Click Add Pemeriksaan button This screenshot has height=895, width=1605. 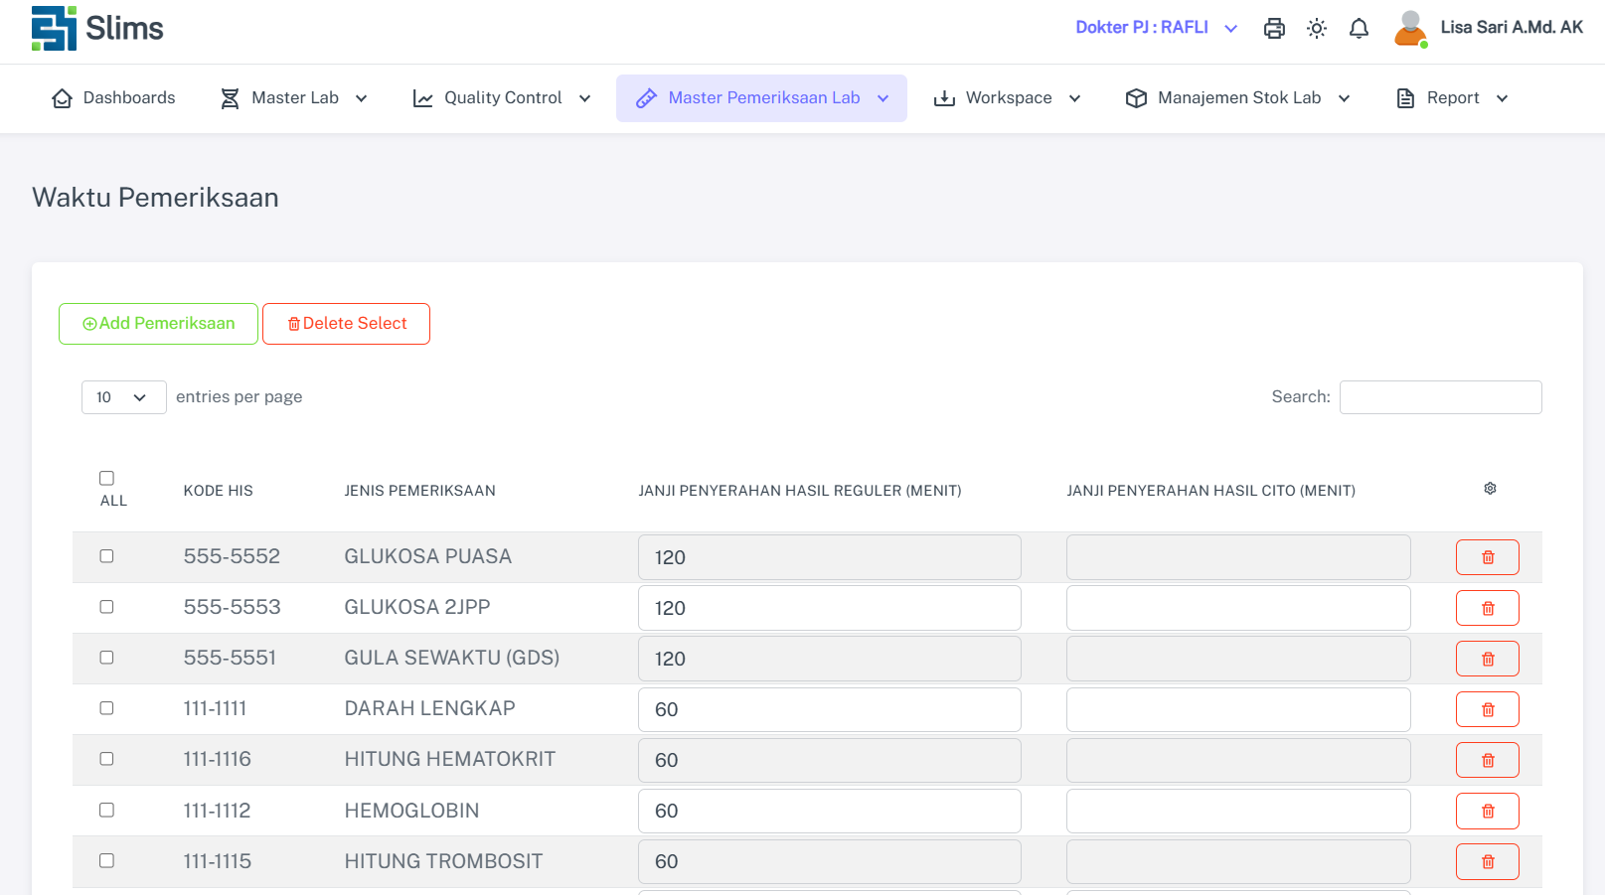point(158,324)
